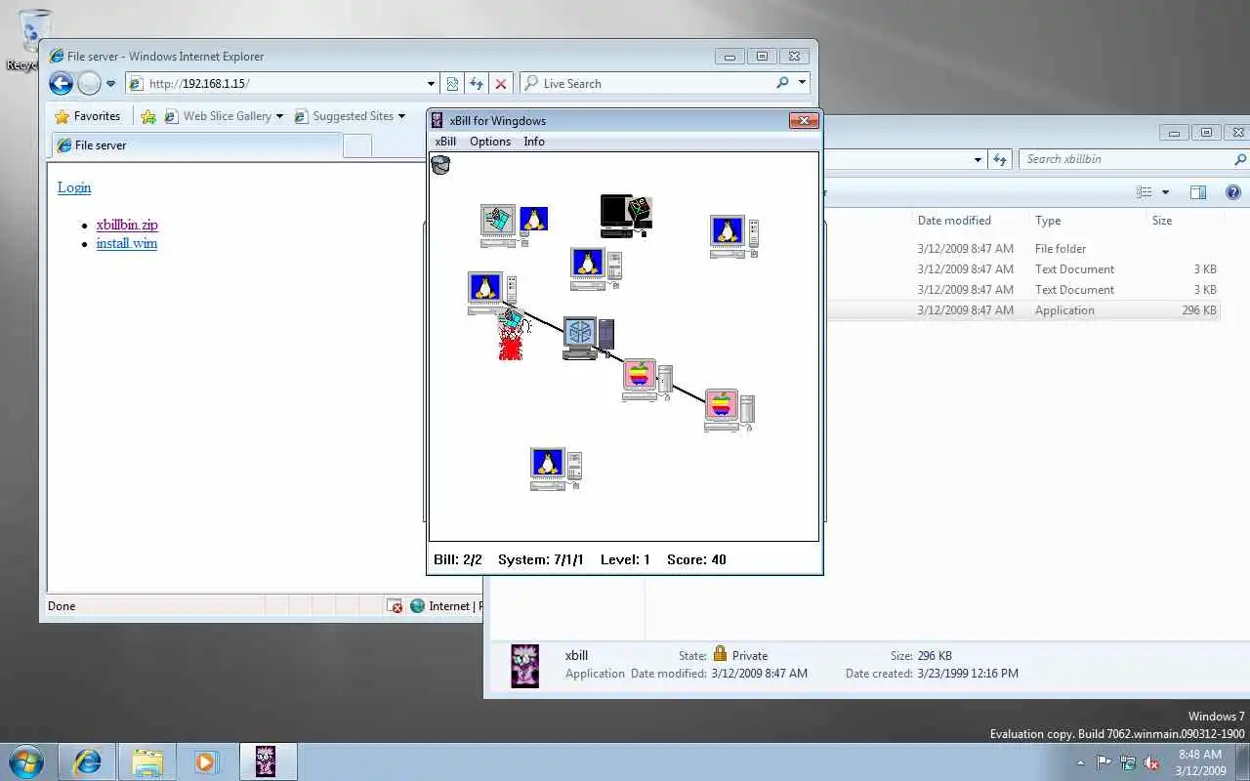Click the dark cube computer in the network

tap(589, 339)
